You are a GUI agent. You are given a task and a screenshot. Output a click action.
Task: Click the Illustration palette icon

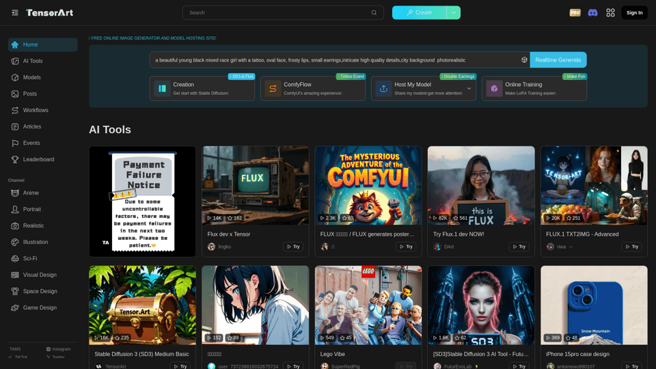click(x=15, y=242)
